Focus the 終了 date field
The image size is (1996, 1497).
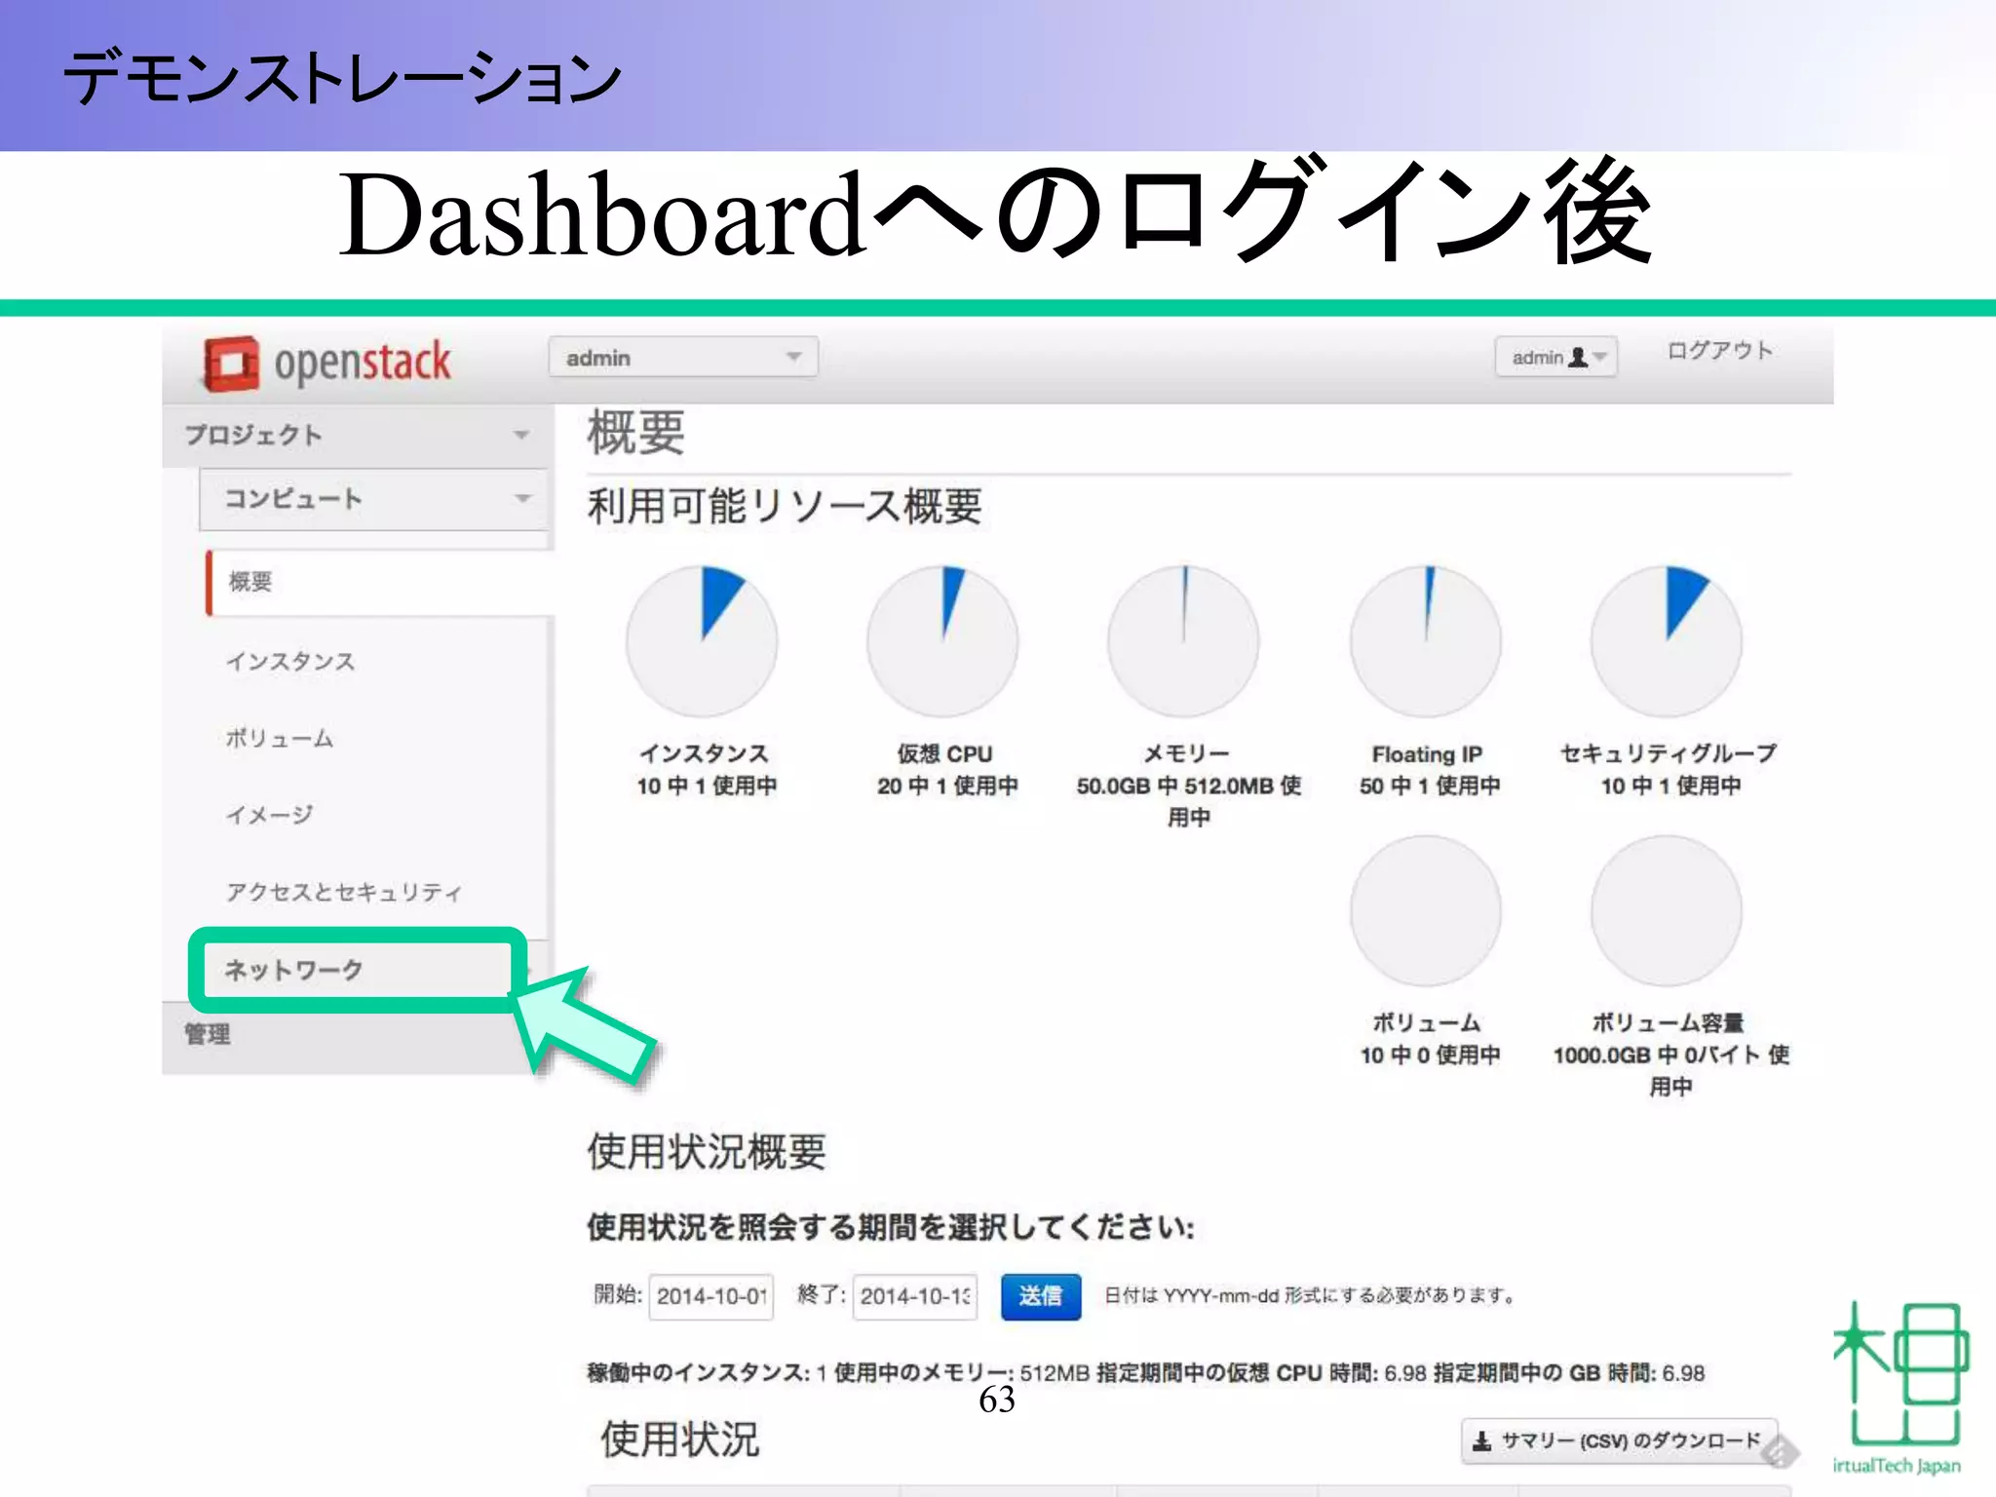pos(915,1296)
